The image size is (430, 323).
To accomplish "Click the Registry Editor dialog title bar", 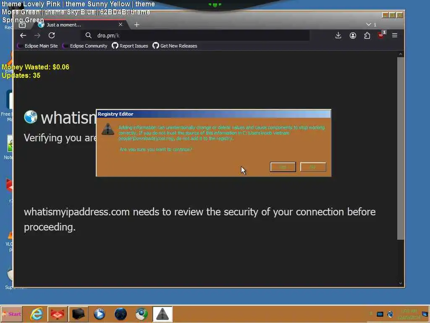I will 214,114.
